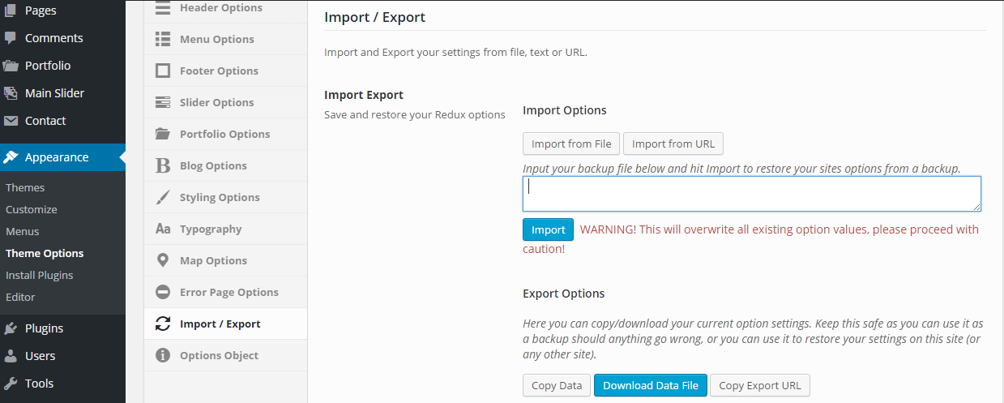Click the Import from URL button
The height and width of the screenshot is (403, 1004).
[x=673, y=144]
